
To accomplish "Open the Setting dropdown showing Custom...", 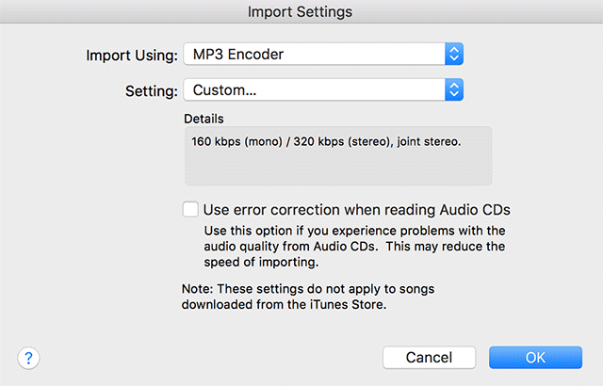I will (x=320, y=90).
